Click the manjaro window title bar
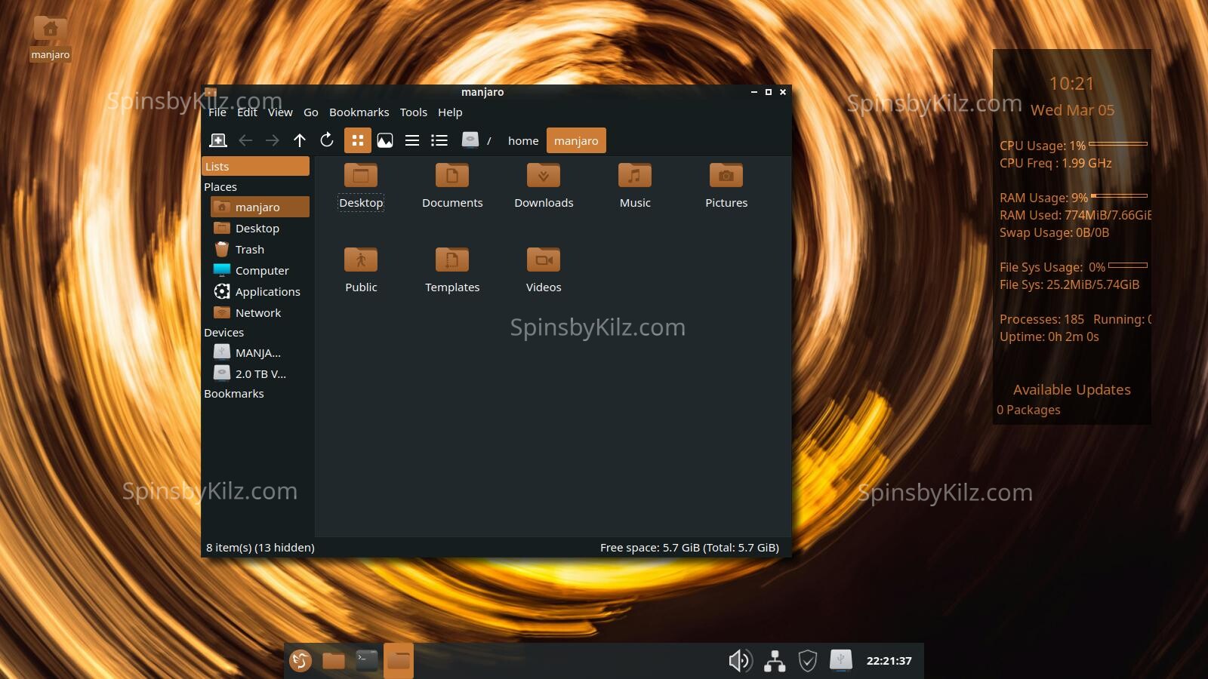This screenshot has width=1208, height=679. tap(482, 92)
